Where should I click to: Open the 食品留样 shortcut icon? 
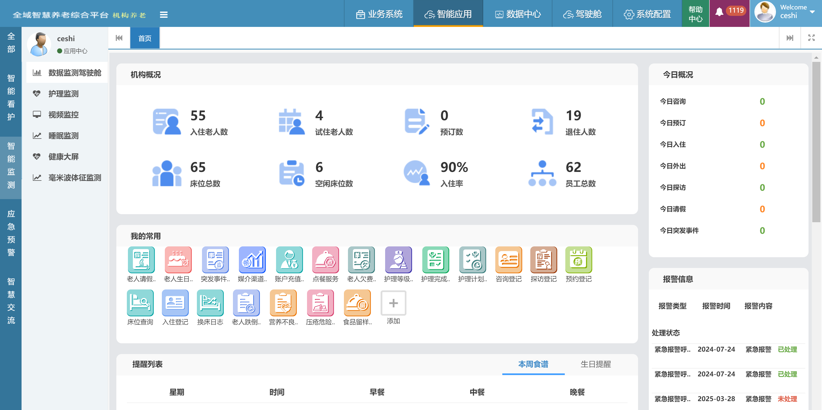click(357, 303)
